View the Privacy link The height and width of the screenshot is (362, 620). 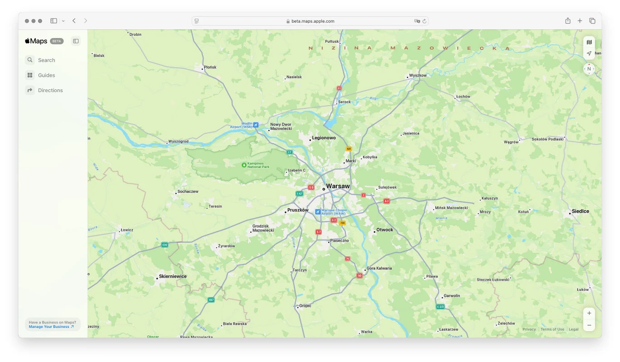coord(529,329)
